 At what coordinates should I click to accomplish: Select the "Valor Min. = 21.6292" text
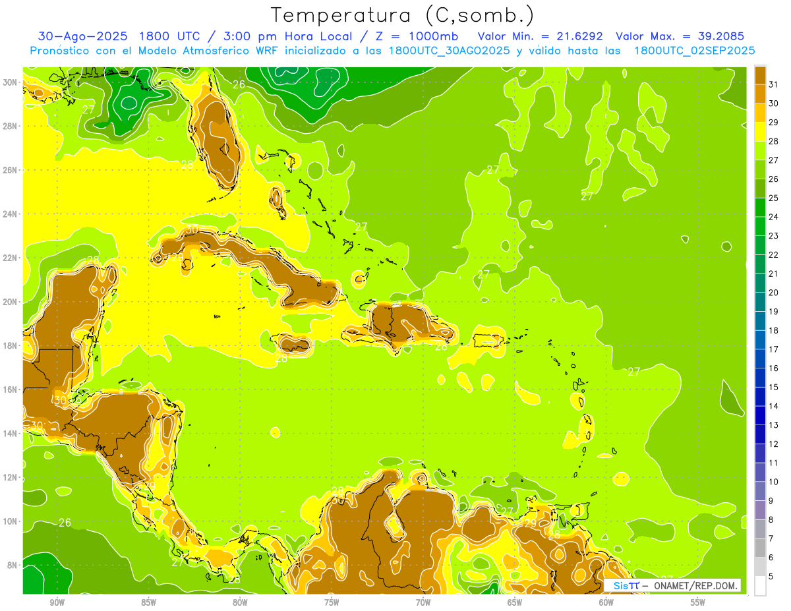click(541, 36)
